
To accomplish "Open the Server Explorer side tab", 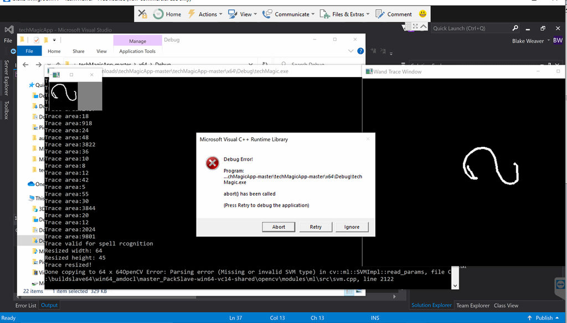I will [6, 78].
